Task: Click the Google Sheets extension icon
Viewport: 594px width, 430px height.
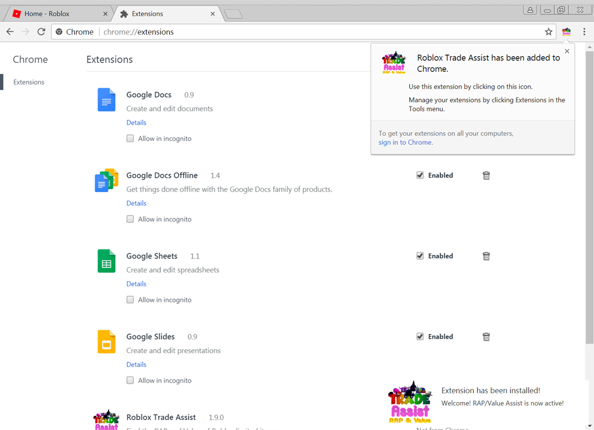Action: tap(106, 261)
